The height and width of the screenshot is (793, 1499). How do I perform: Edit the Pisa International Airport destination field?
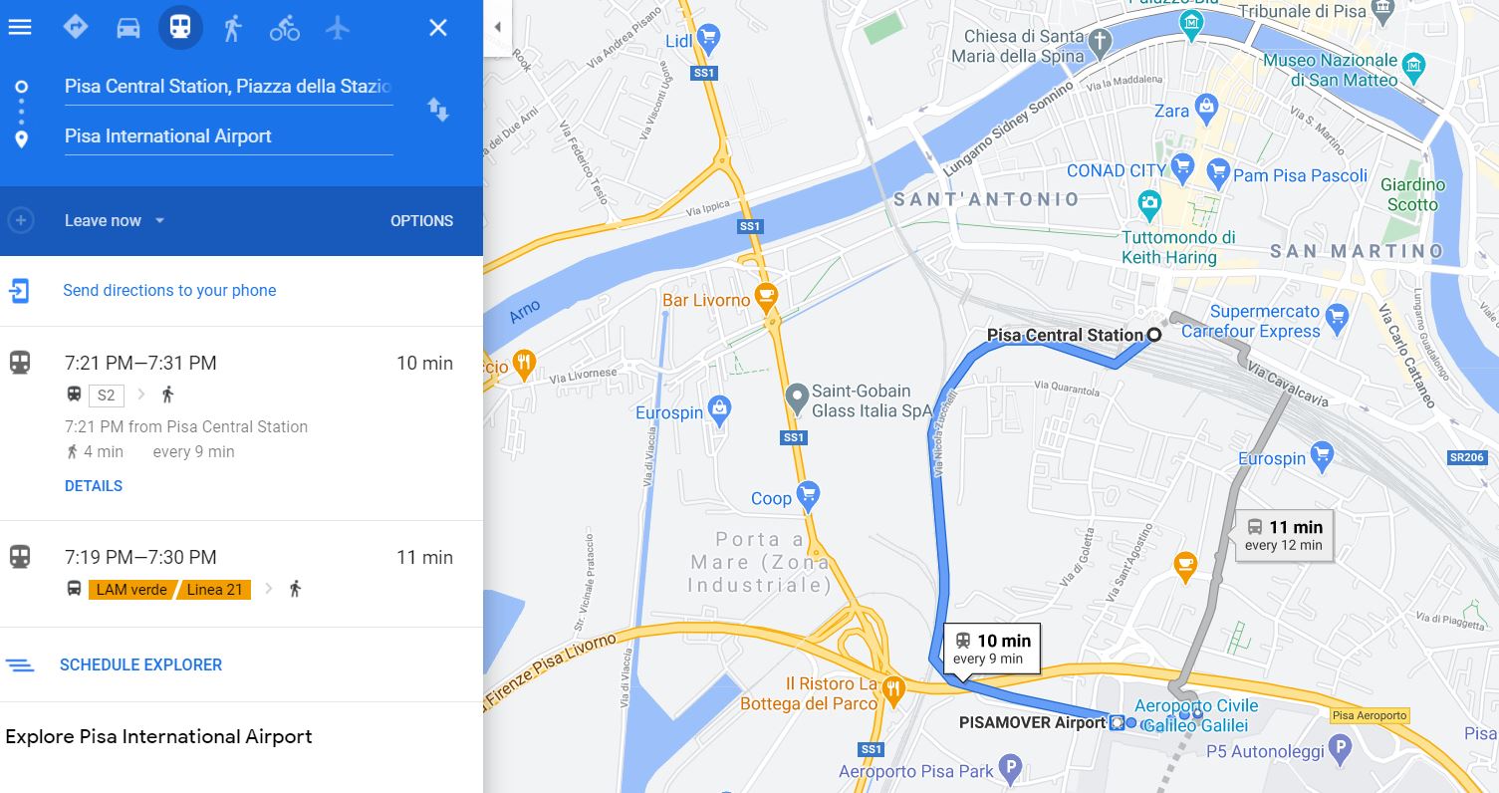228,136
